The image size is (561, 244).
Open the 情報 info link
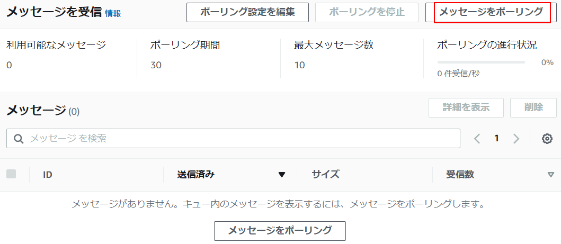coord(113,13)
